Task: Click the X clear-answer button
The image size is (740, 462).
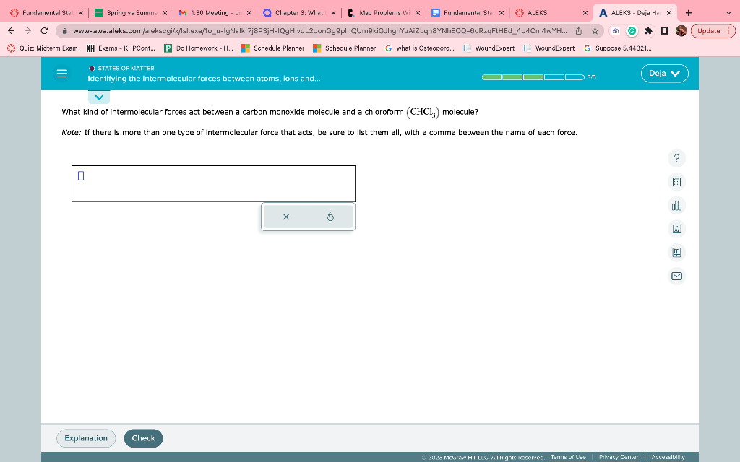Action: click(x=286, y=216)
